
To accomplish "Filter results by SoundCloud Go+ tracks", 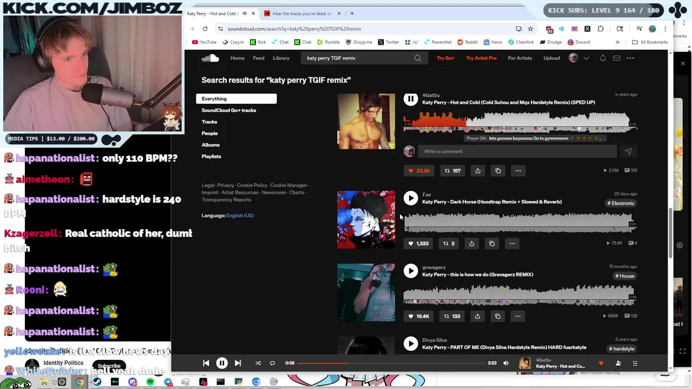I will [x=229, y=110].
